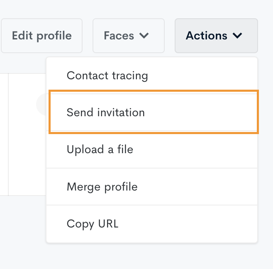The width and height of the screenshot is (273, 269).
Task: Copy this profile's URL
Action: pyautogui.click(x=152, y=224)
